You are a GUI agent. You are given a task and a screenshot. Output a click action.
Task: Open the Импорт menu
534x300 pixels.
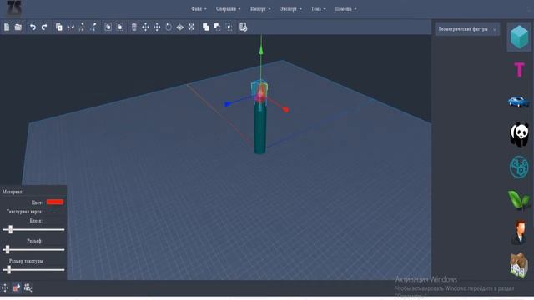tap(260, 9)
